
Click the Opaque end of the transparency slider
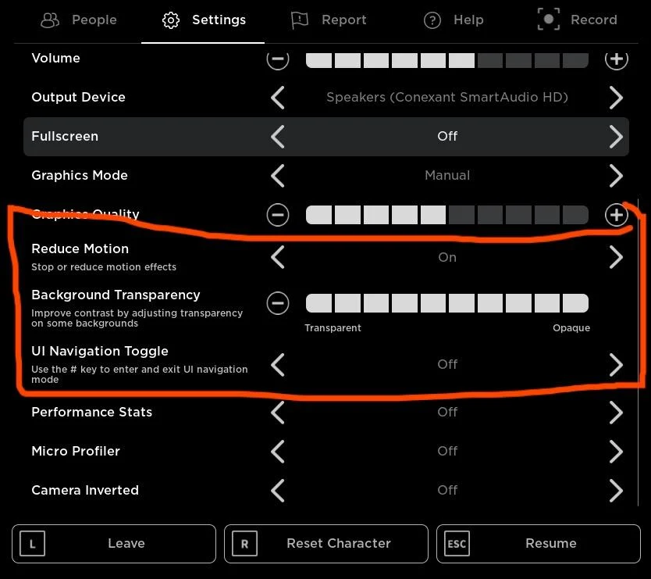click(571, 327)
